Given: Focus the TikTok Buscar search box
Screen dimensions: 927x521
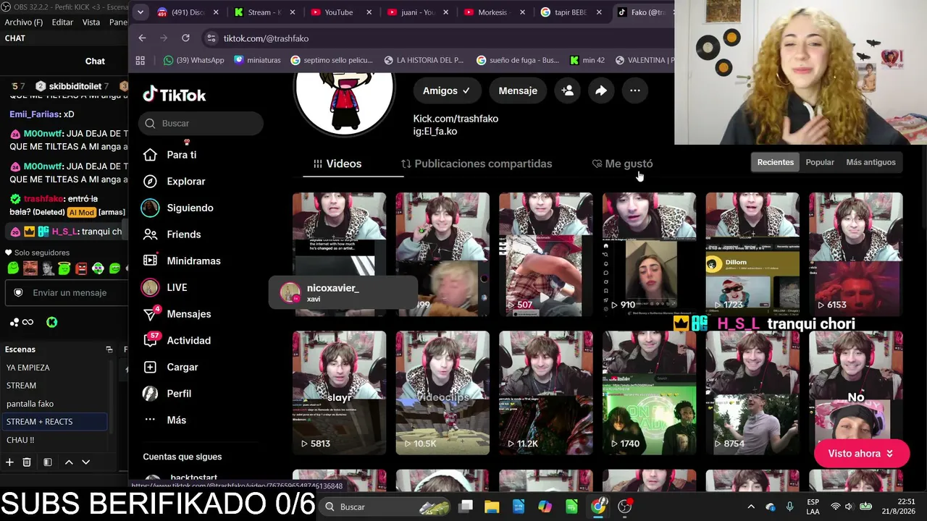Looking at the screenshot, I should coord(201,123).
